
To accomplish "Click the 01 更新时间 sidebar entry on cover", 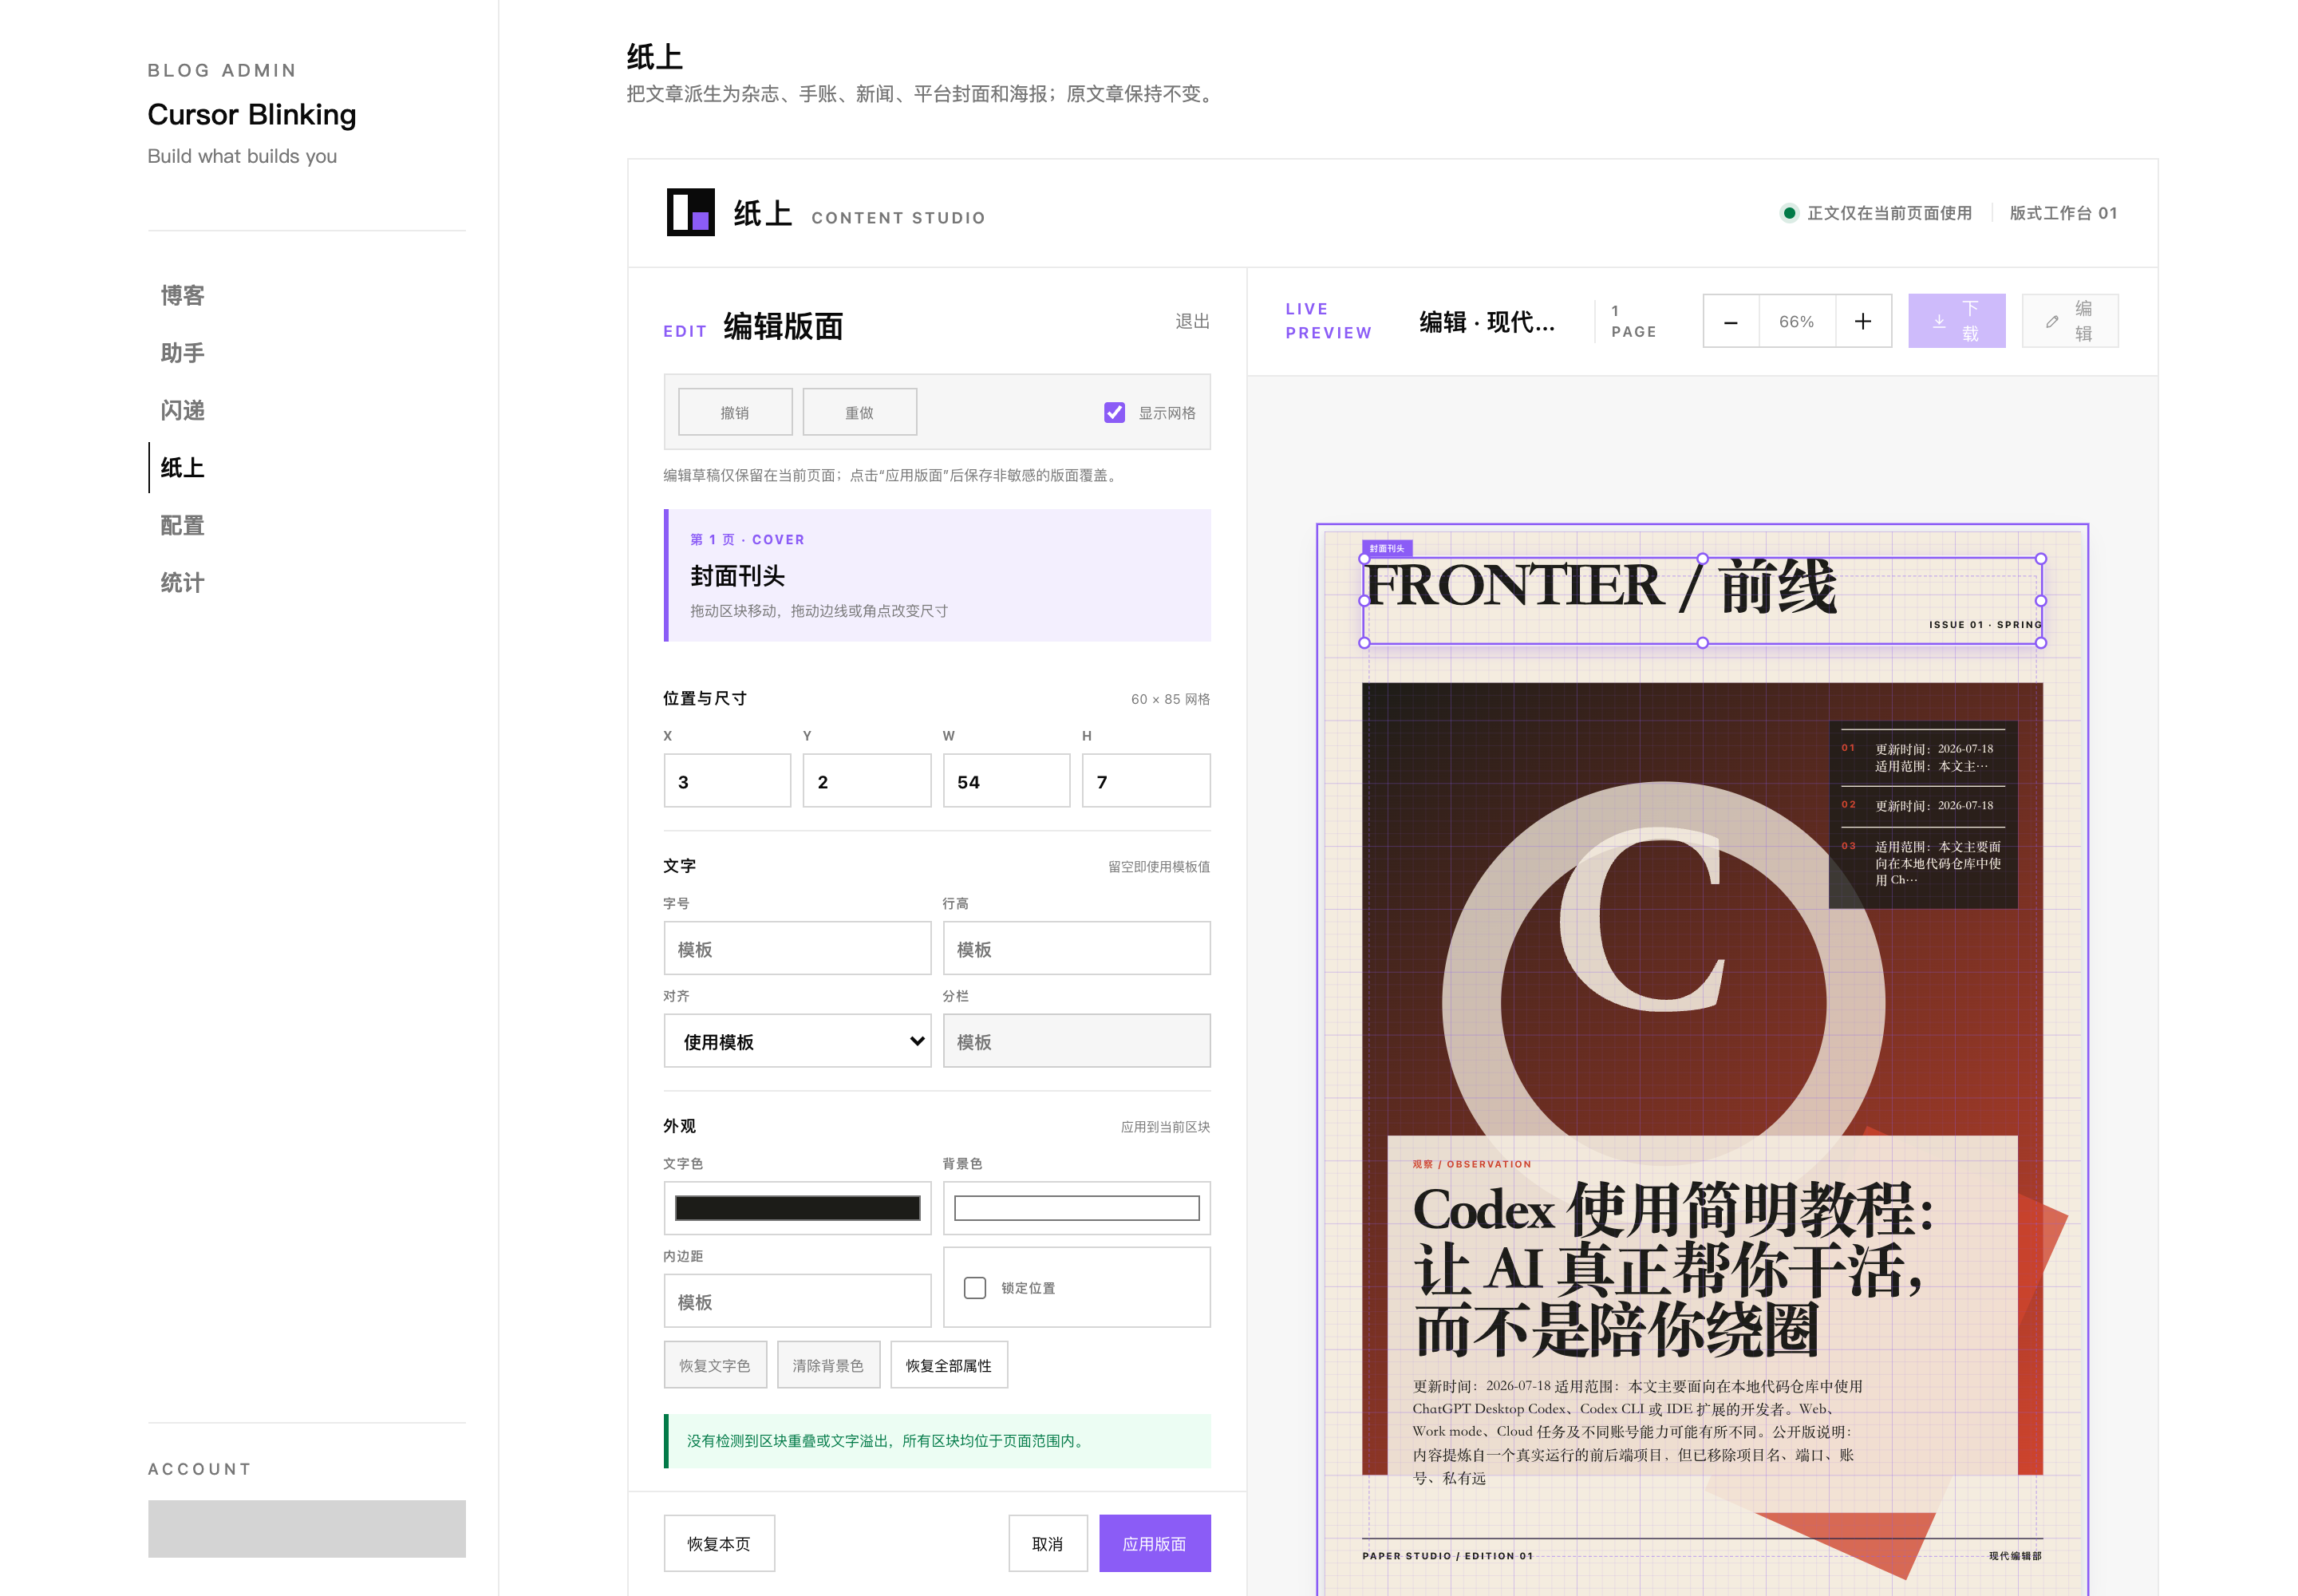I will click(x=1921, y=757).
